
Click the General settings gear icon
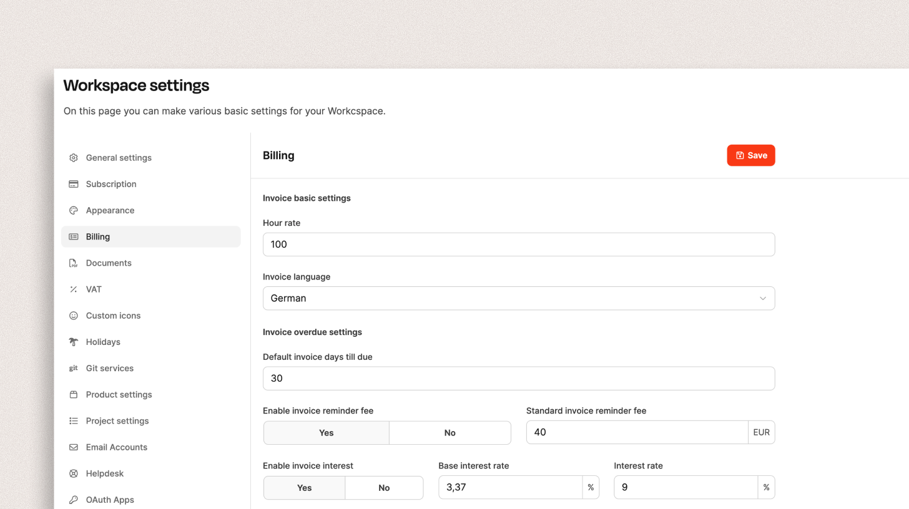[74, 158]
